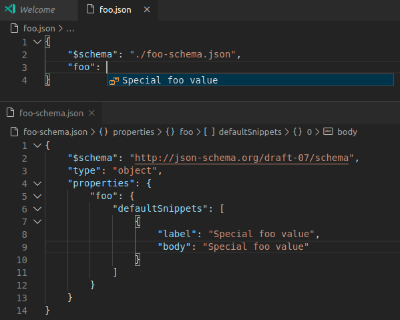Accept the 'Special foo value' suggestion
The image size is (400, 320).
250,80
